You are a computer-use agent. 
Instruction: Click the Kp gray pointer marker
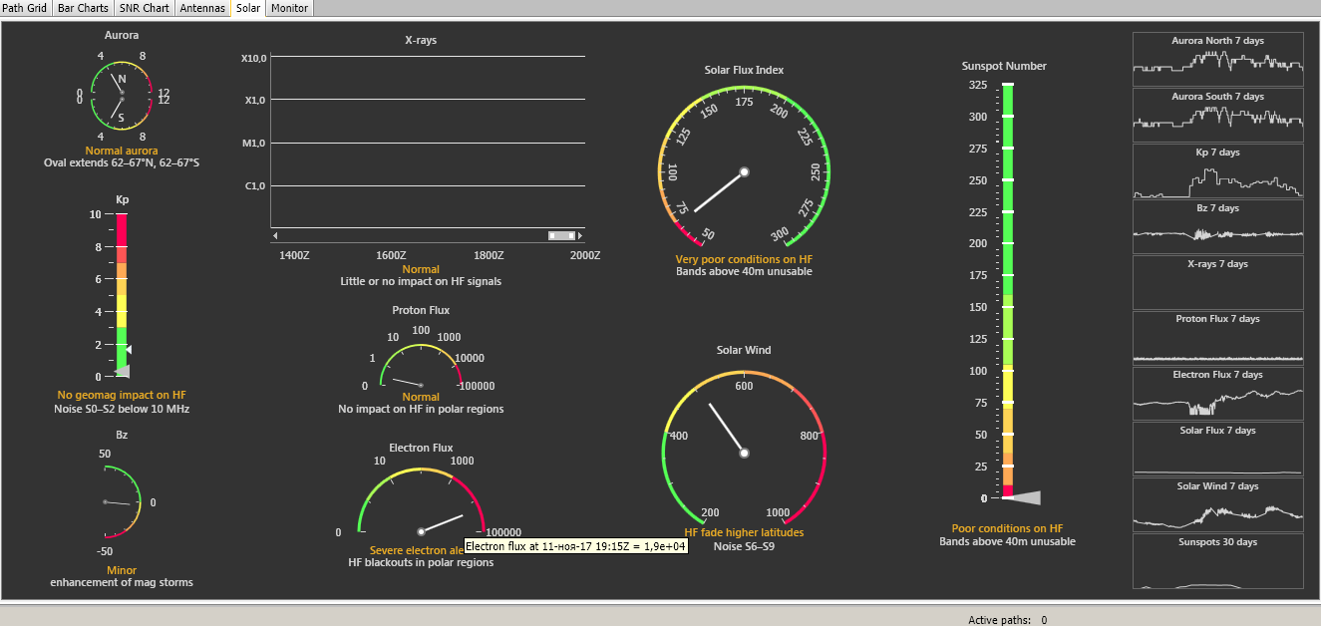click(122, 371)
